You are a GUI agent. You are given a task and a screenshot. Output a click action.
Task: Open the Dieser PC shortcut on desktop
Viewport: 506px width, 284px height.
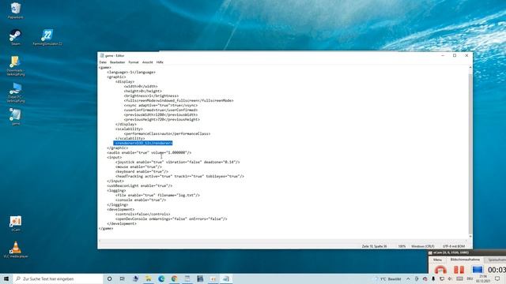click(x=15, y=92)
